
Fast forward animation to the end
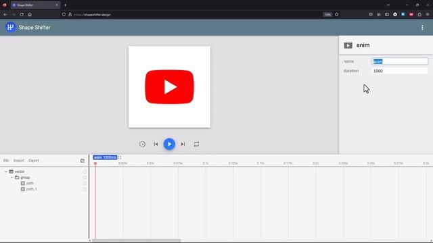[183, 144]
